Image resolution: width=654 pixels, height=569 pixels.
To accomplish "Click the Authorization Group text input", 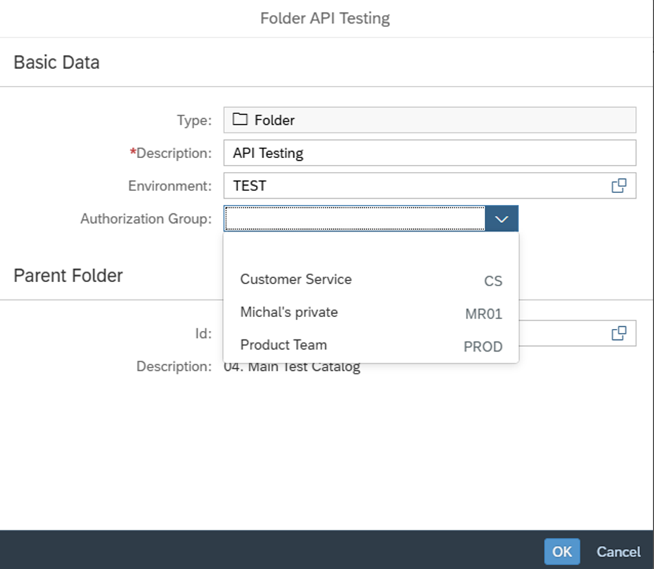I will coord(354,219).
